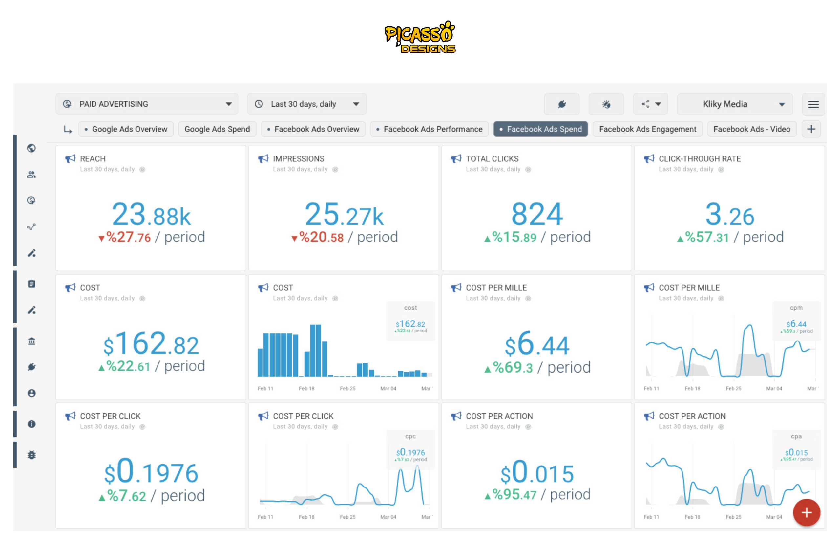Click the info icon in sidebar
Screen dimensions: 840x560
[31, 424]
